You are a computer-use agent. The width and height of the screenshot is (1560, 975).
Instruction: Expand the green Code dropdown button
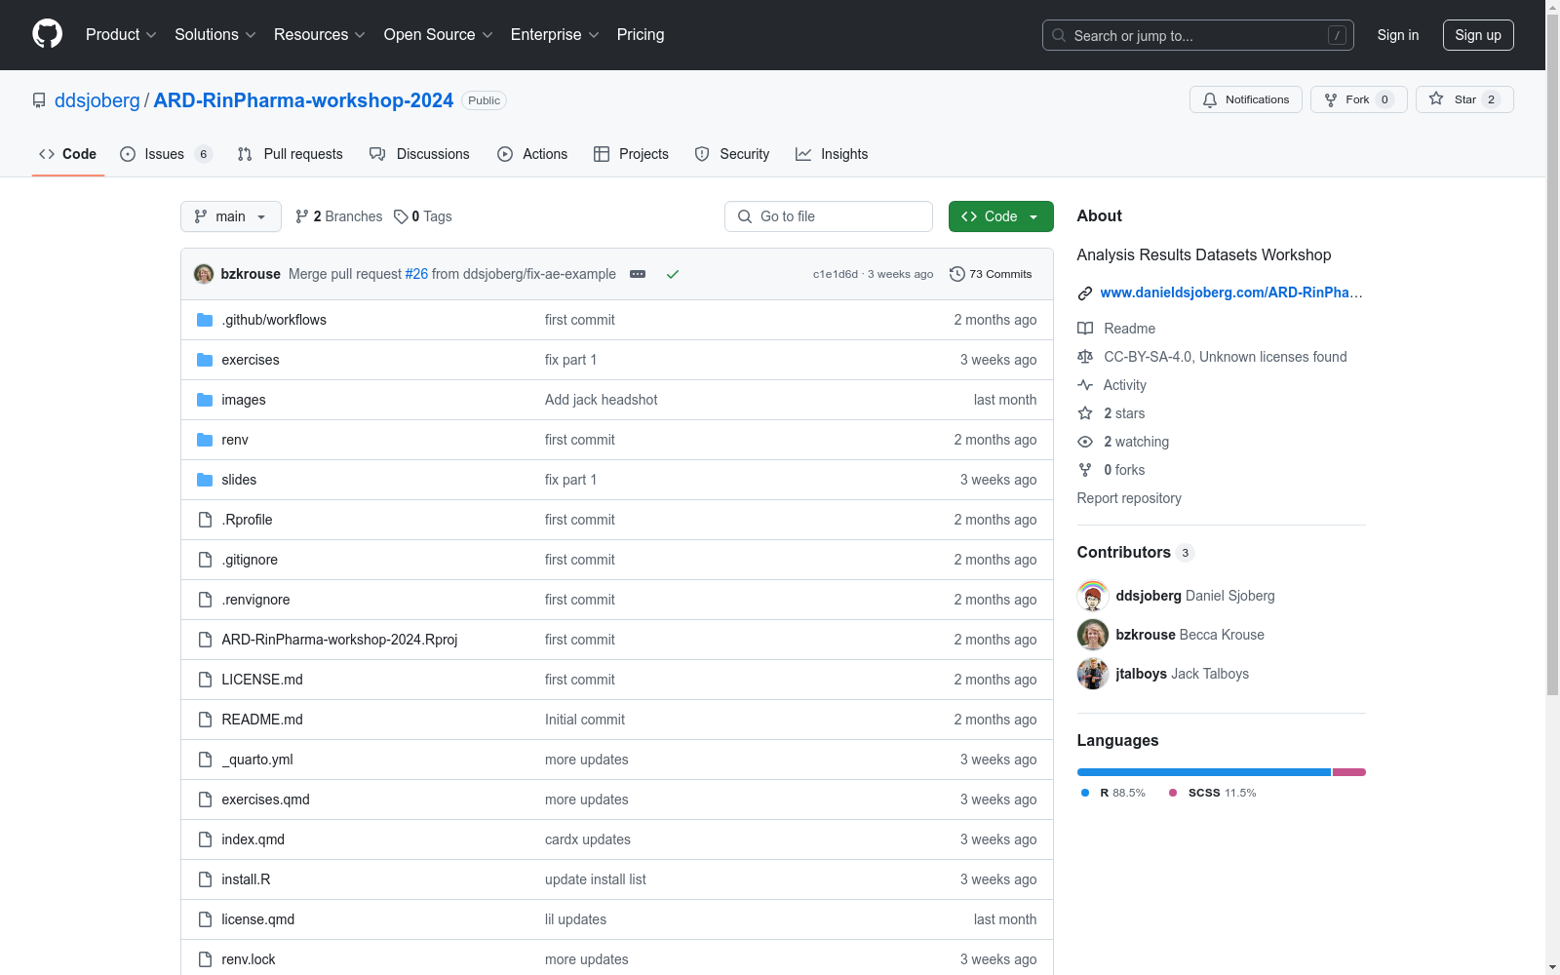[x=1000, y=216]
